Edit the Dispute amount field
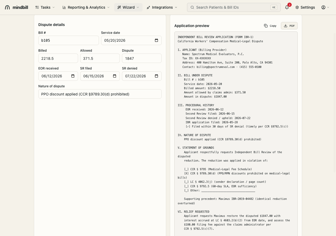 142,58
